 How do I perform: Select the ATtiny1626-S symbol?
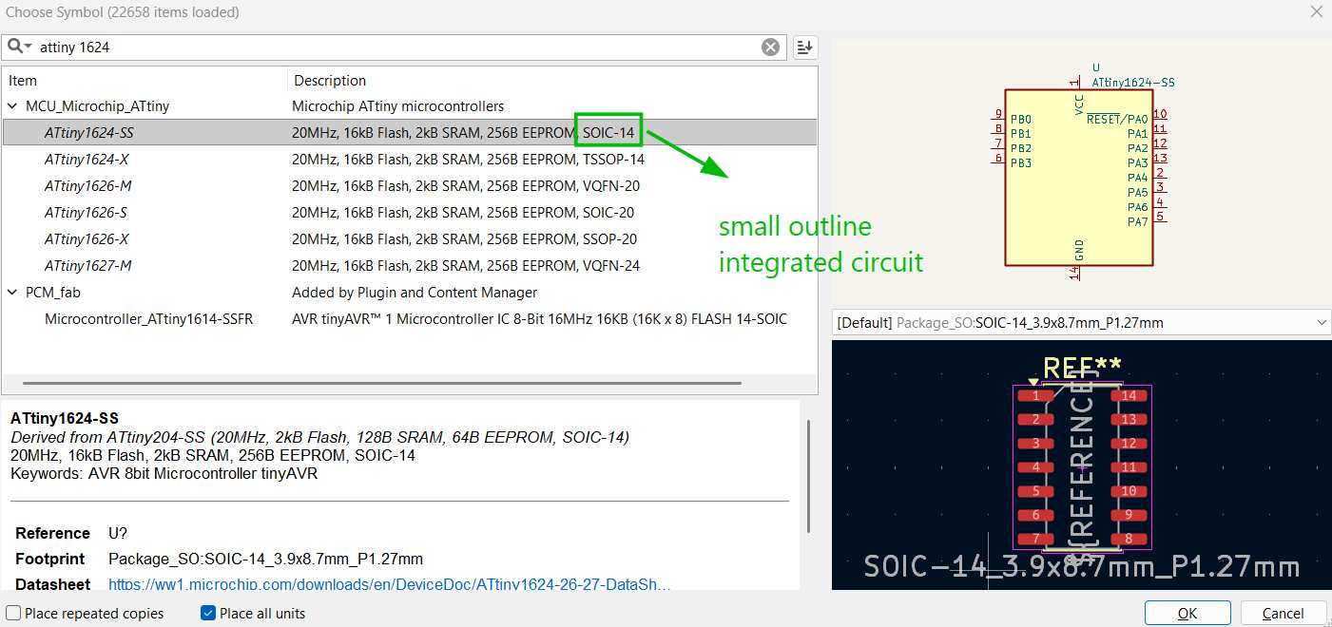tap(410, 213)
